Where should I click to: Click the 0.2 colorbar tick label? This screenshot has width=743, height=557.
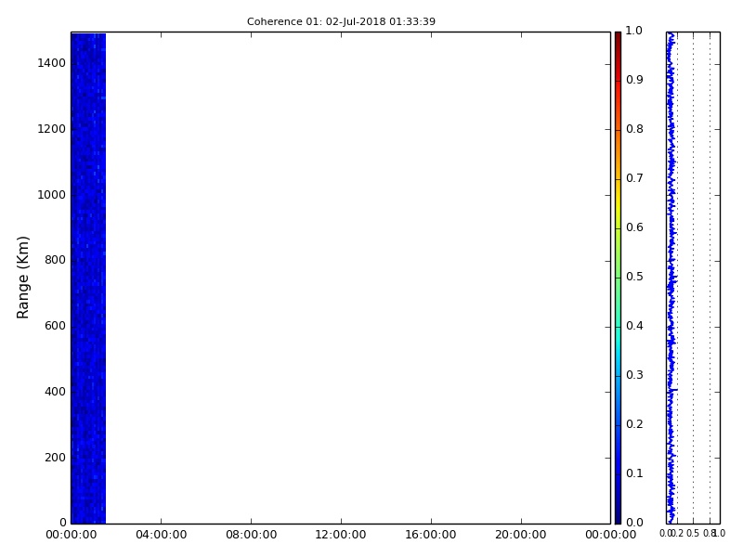(634, 424)
